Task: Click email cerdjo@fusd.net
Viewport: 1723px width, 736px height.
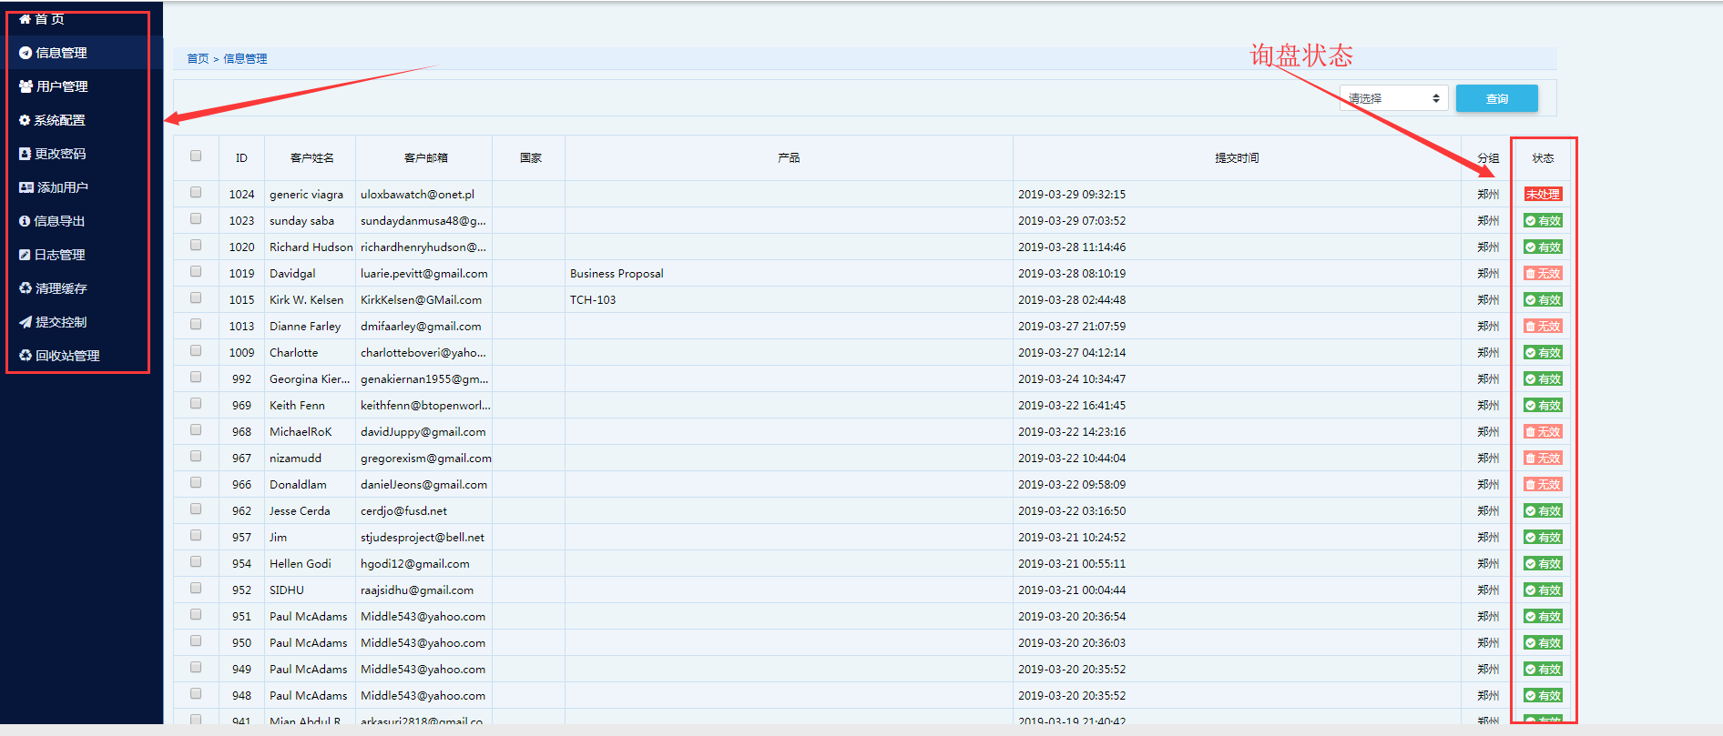Action: pyautogui.click(x=403, y=510)
